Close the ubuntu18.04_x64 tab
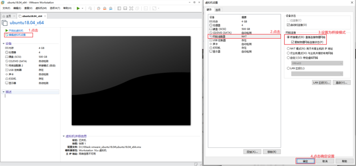The width and height of the screenshot is (356, 166). pyautogui.click(x=45, y=16)
